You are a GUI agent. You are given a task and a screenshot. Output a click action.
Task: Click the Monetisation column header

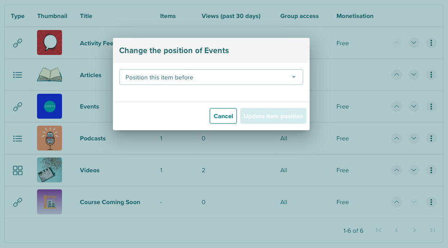coord(355,16)
